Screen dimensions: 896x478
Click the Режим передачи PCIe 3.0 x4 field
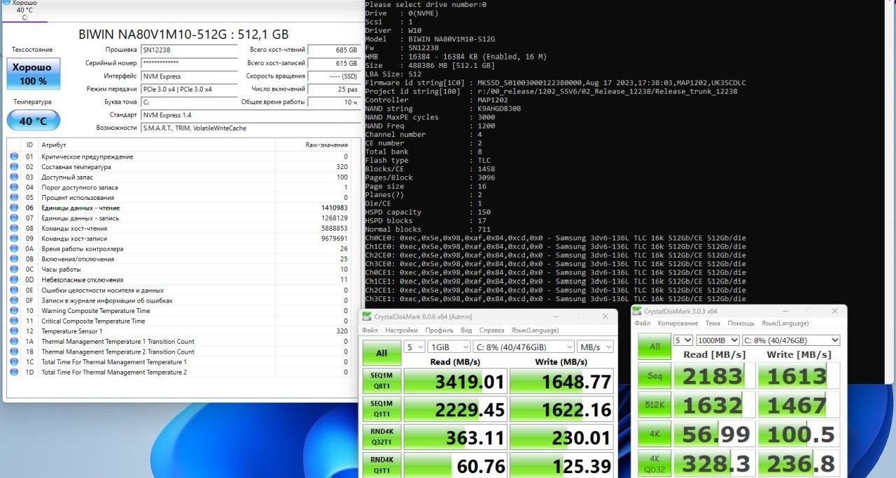pyautogui.click(x=188, y=89)
